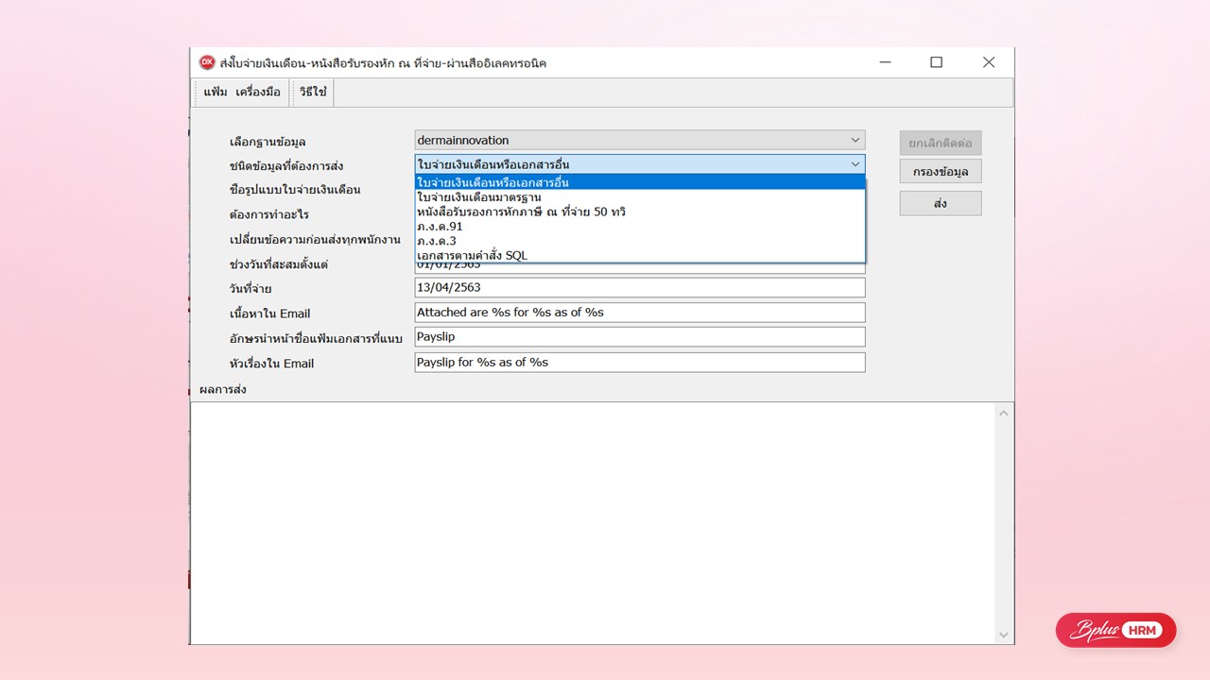
Task: Click the ส่ง send button
Action: [941, 203]
